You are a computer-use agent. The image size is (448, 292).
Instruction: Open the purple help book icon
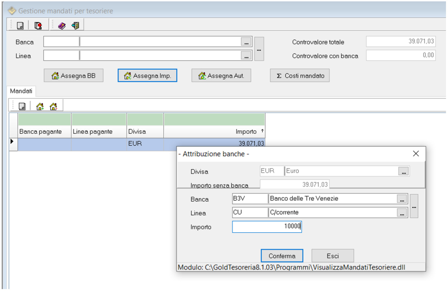62,25
